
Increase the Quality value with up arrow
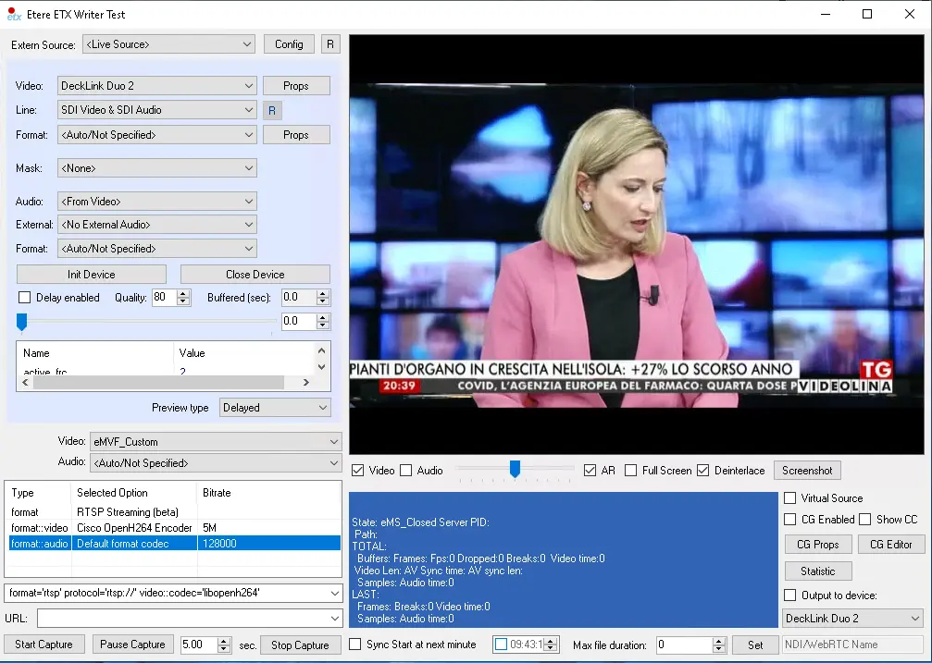183,293
